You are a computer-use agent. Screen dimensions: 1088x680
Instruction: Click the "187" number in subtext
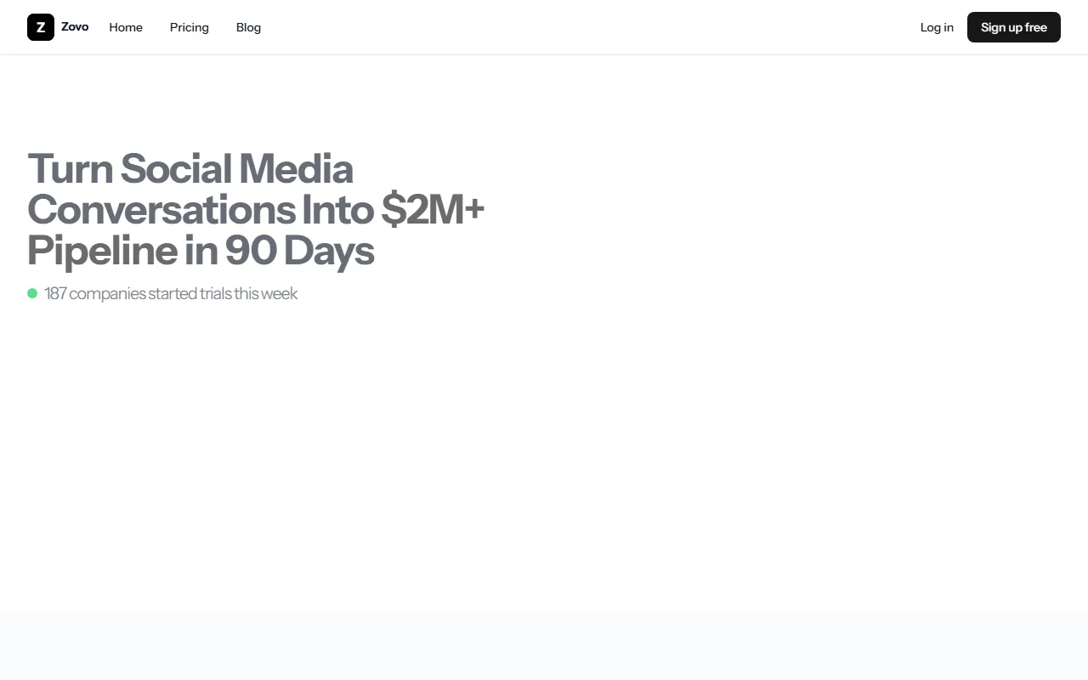[55, 293]
